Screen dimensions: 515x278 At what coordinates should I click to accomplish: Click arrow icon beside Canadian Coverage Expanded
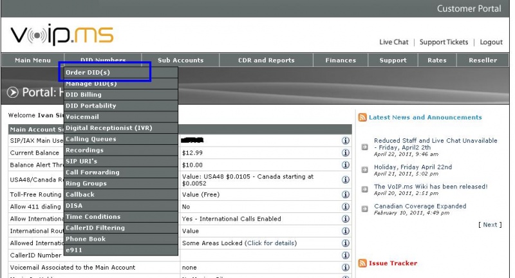[x=364, y=208]
